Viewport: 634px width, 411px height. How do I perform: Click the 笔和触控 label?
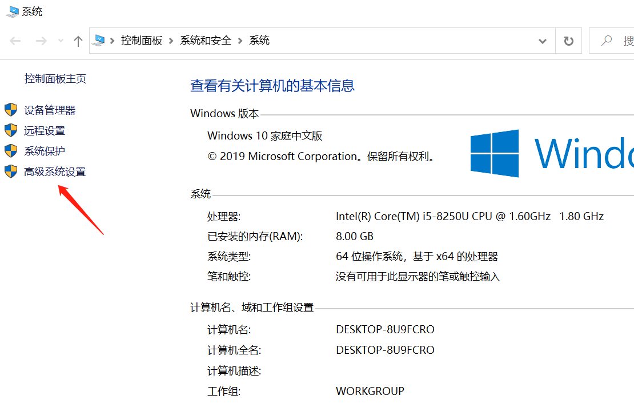click(x=229, y=277)
